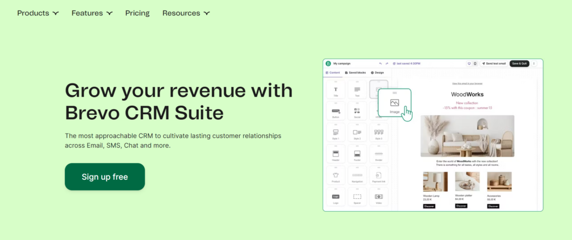Click Discover under Wooden Lamp
Screen dimensions: 572x240
tap(430, 206)
